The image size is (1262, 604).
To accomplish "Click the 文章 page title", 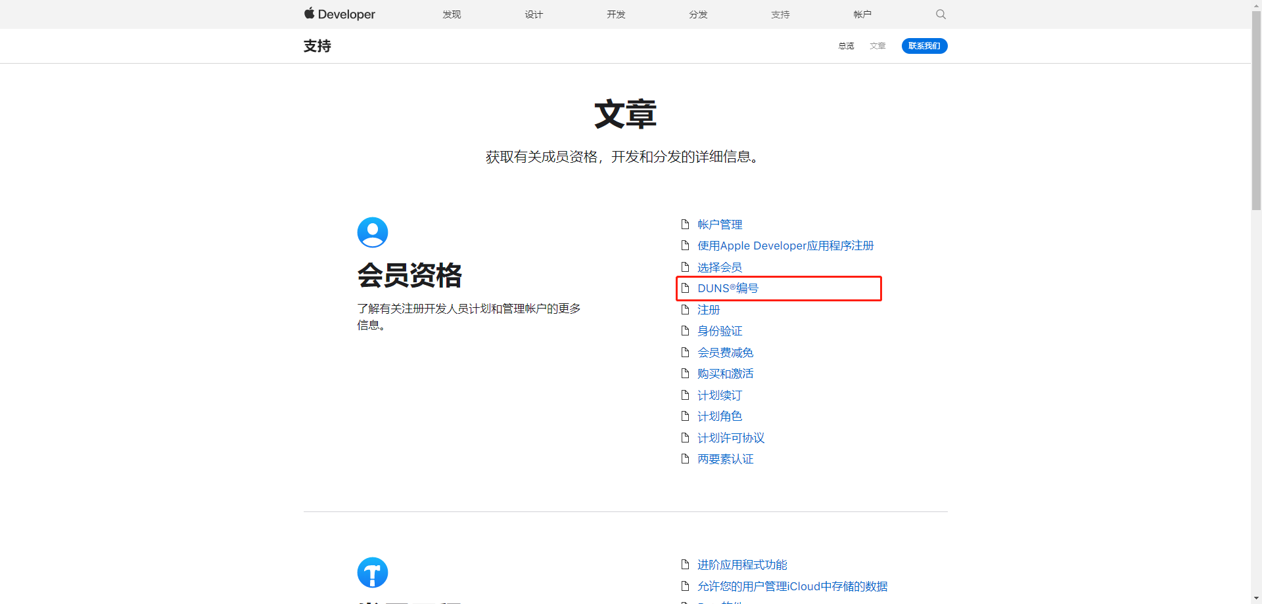I will pos(625,114).
